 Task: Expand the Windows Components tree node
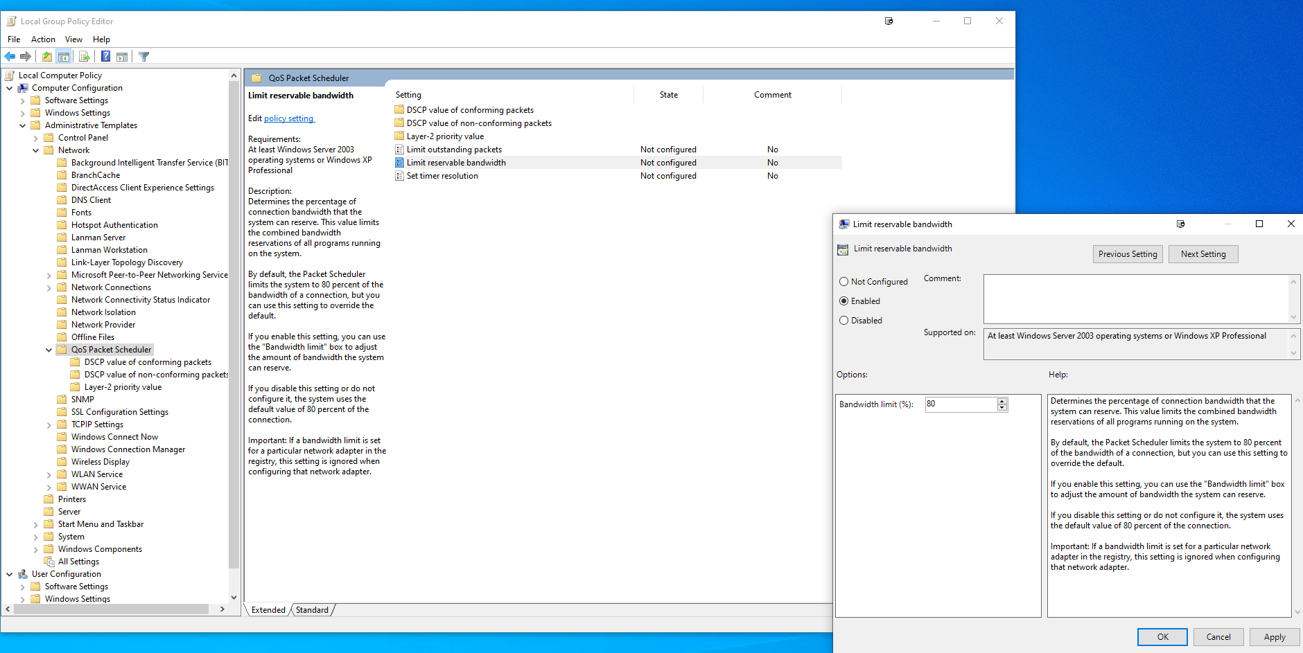point(35,549)
